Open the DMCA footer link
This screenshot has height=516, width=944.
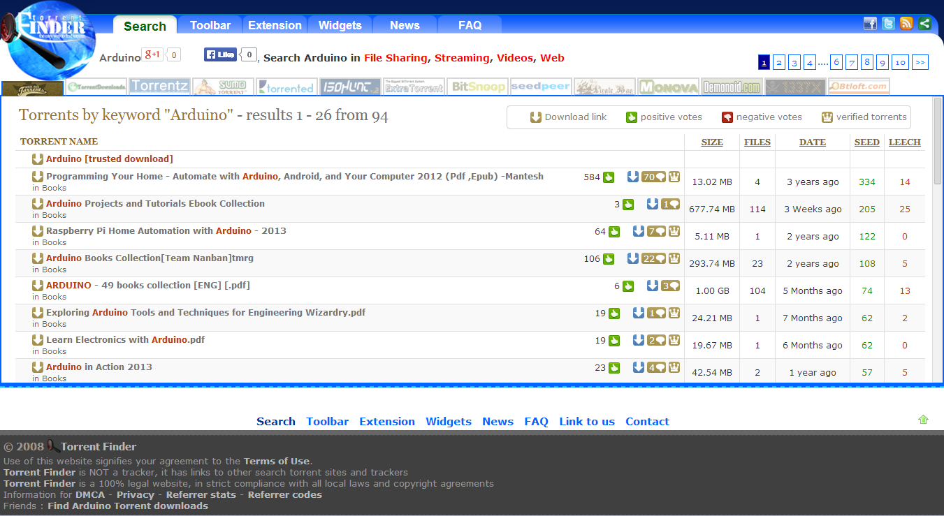click(90, 494)
